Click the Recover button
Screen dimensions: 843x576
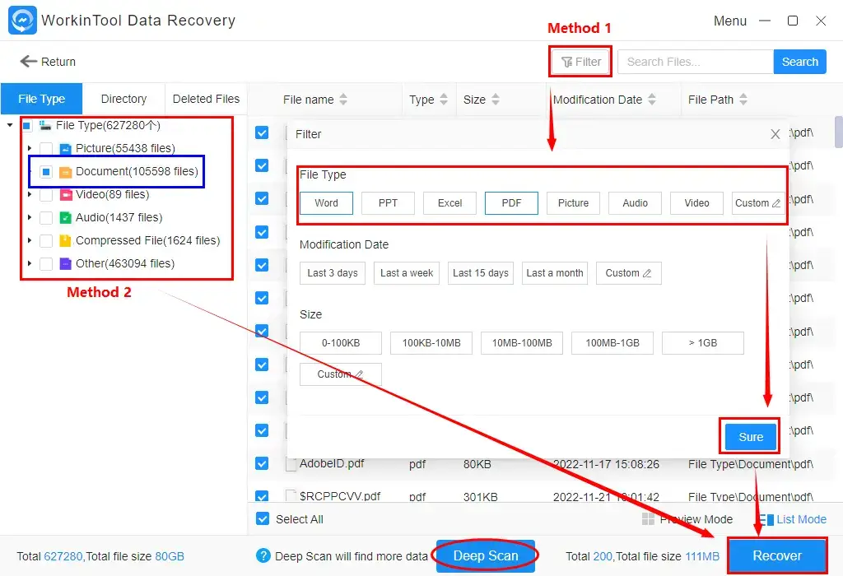click(777, 555)
